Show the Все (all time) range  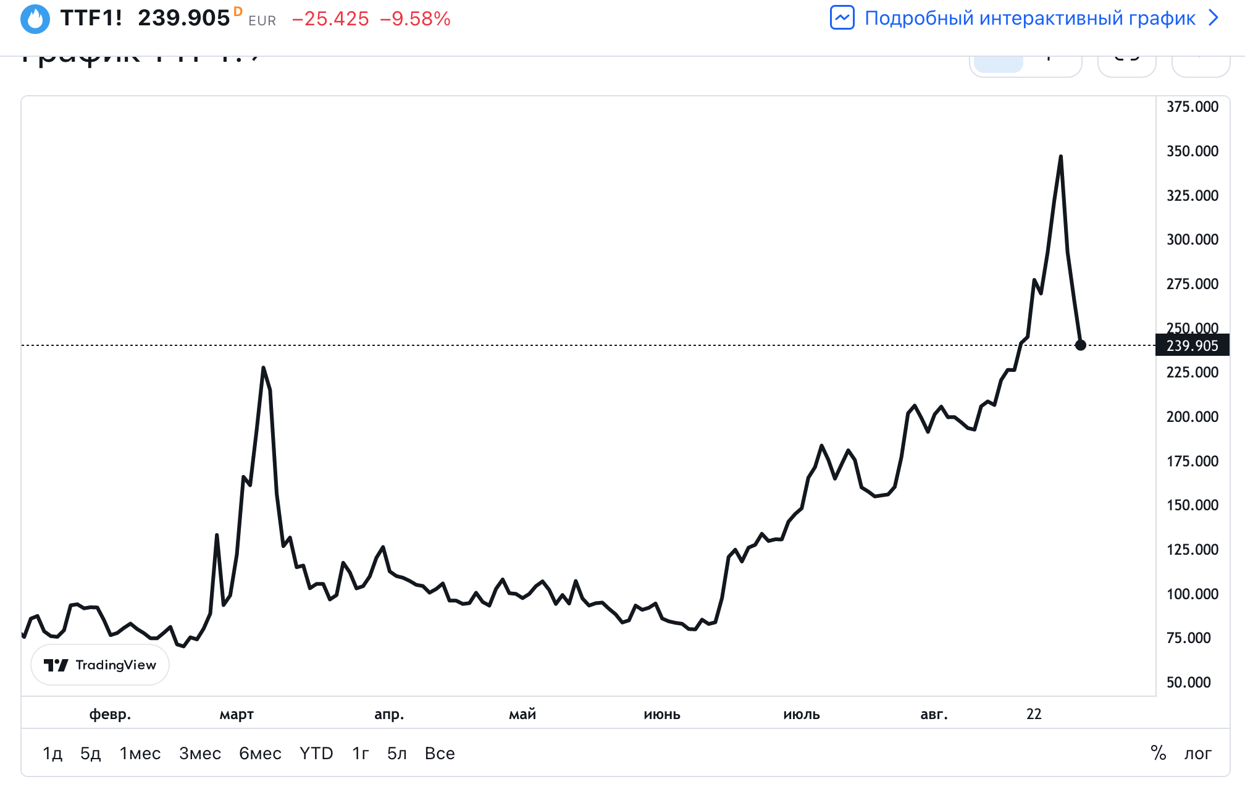pyautogui.click(x=440, y=753)
